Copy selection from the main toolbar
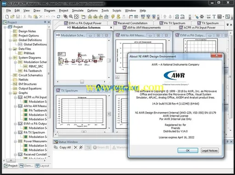The height and width of the screenshot is (175, 235). tap(30, 16)
